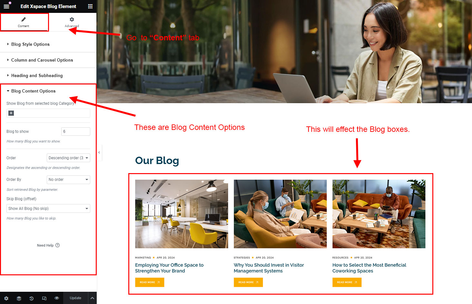
Task: Open the widgets grid panel icon
Action: pos(90,6)
